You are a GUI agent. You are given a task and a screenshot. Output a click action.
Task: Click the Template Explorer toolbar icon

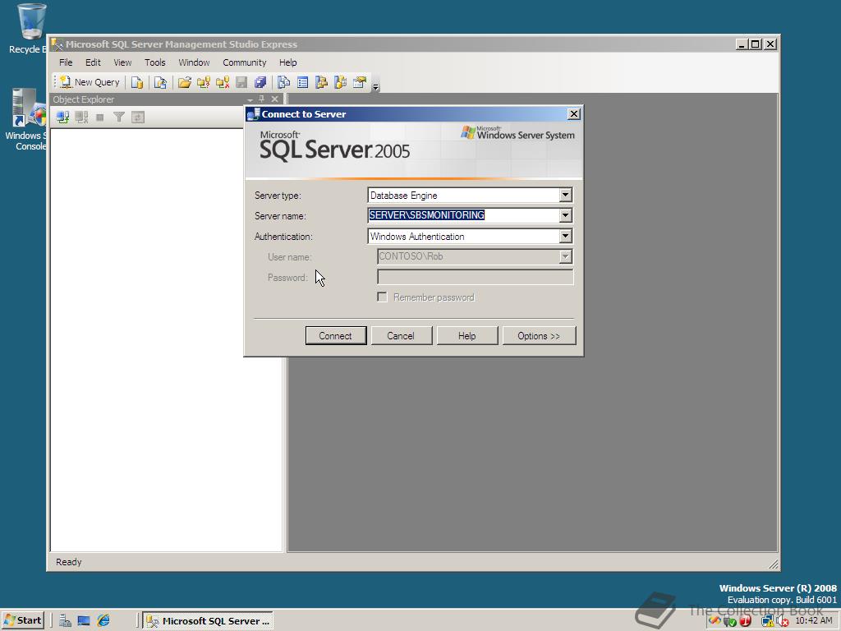click(340, 82)
